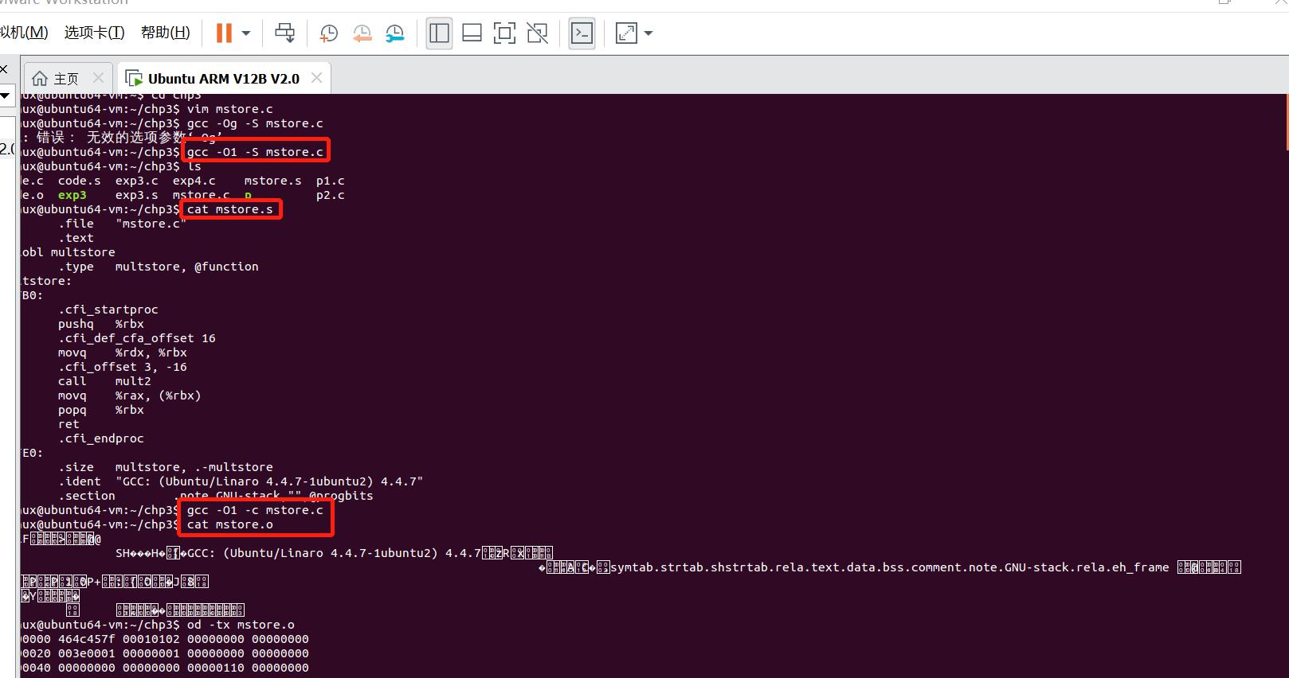
Task: Open the 选项卡(T) menu
Action: pos(94,33)
